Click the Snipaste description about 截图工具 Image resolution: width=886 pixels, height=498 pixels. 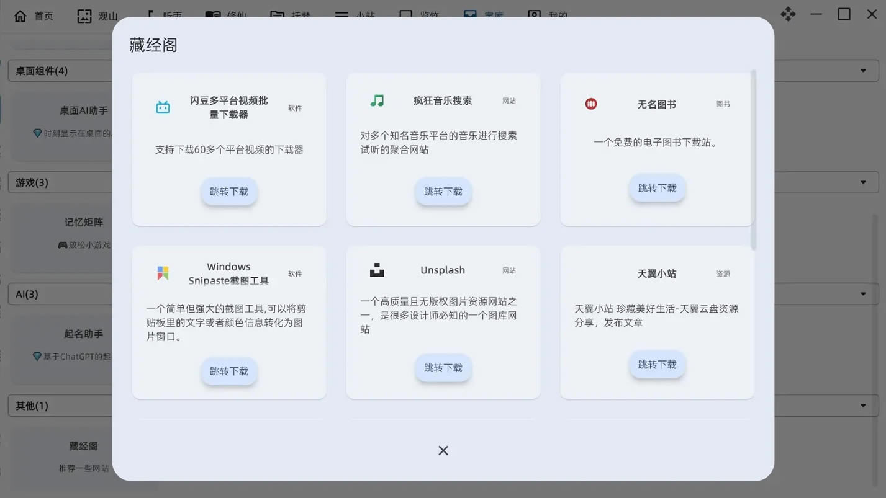(226, 322)
